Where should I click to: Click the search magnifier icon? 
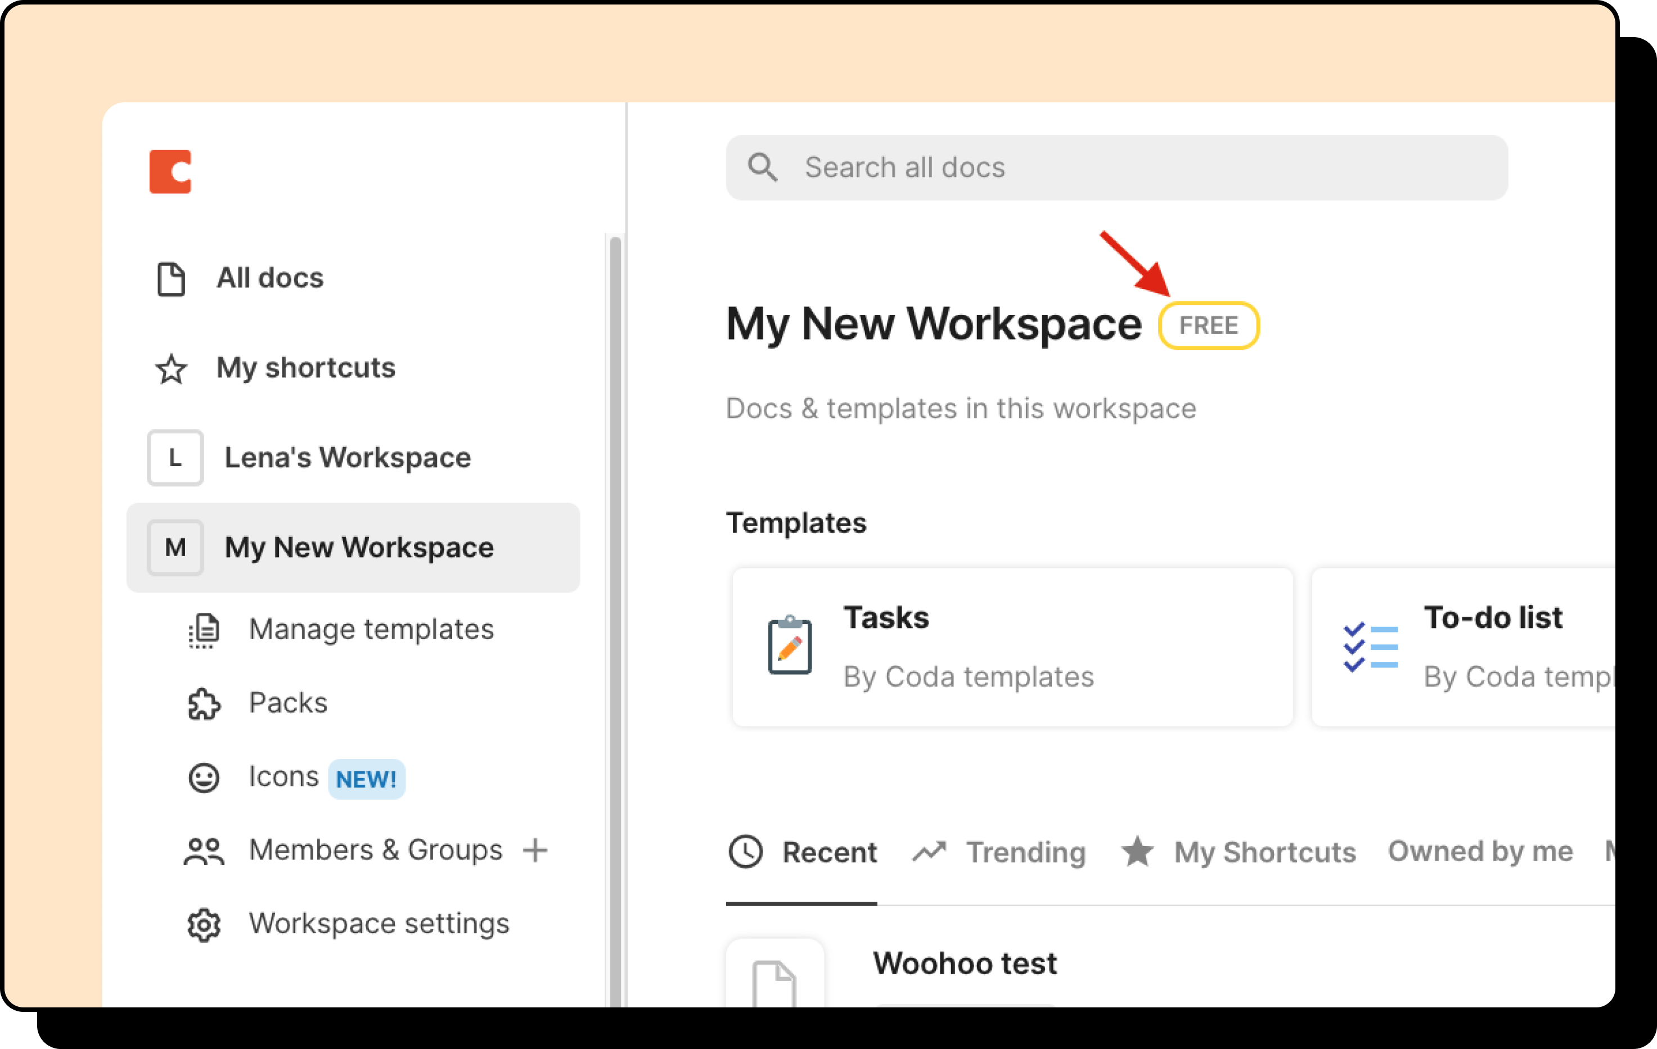pos(764,167)
